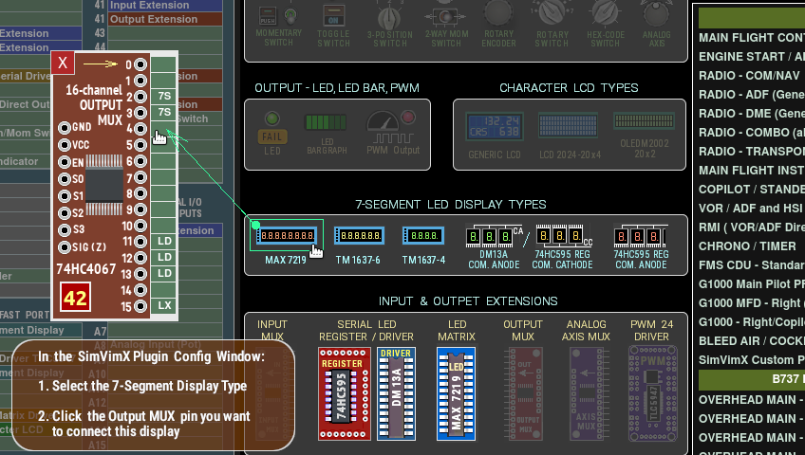Close the 16-channel Output MUX popup
Screen dimensions: 805x455
(63, 63)
